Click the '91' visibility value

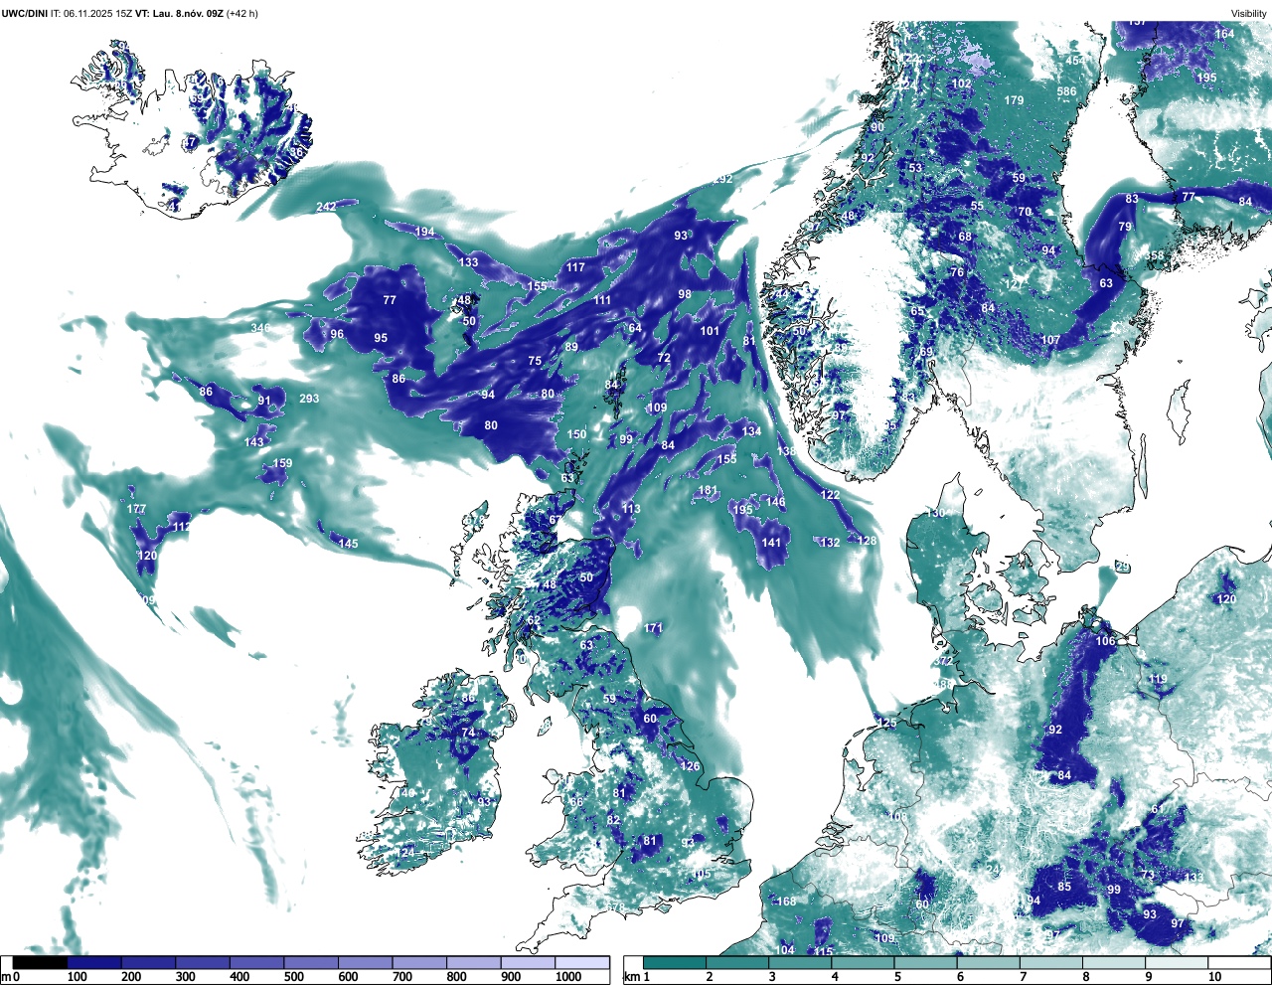(264, 402)
